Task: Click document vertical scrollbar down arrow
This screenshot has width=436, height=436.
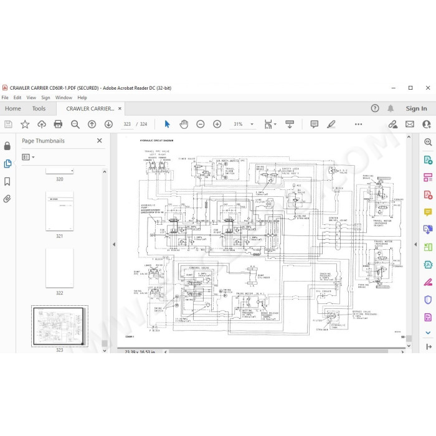Action: point(409,346)
